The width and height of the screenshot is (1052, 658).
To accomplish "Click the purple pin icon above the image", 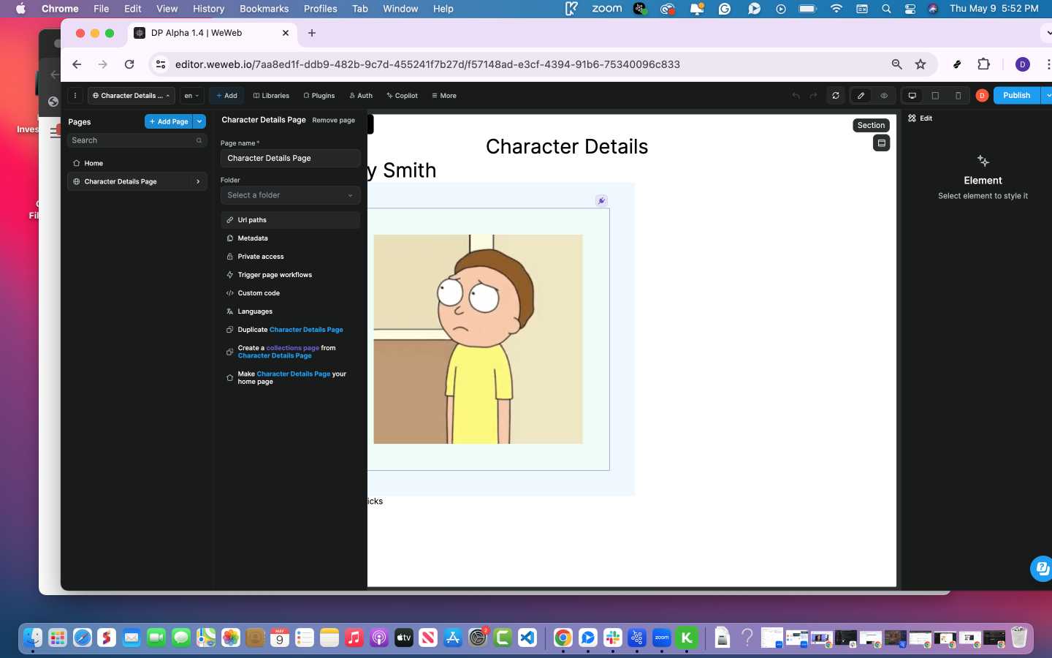I will coord(601,201).
